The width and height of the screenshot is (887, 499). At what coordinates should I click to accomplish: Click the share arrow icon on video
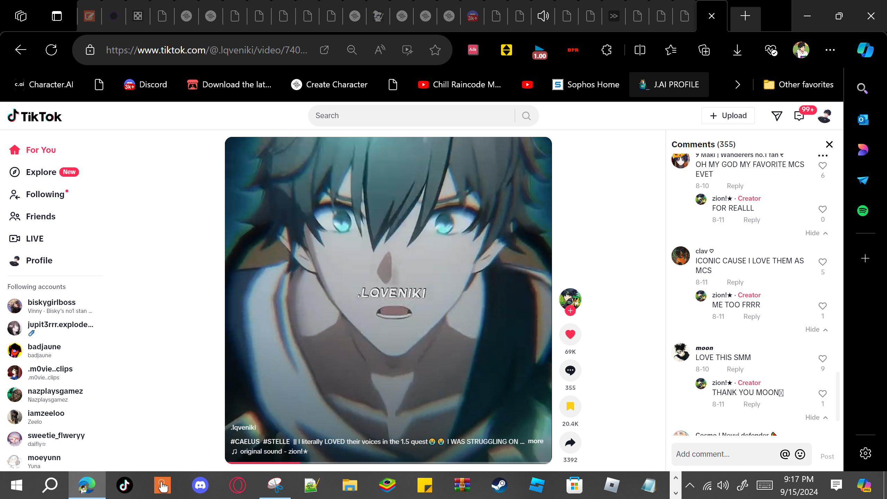click(570, 443)
